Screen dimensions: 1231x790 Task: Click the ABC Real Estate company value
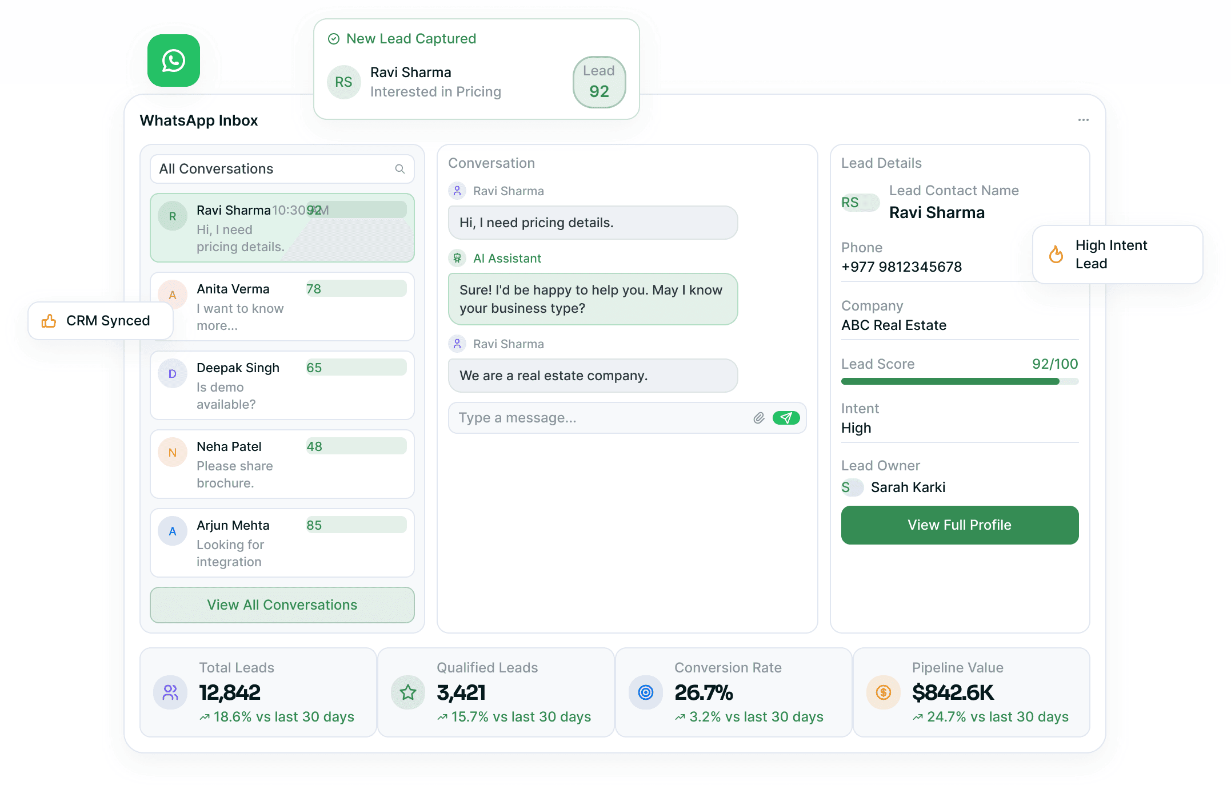[x=894, y=325]
